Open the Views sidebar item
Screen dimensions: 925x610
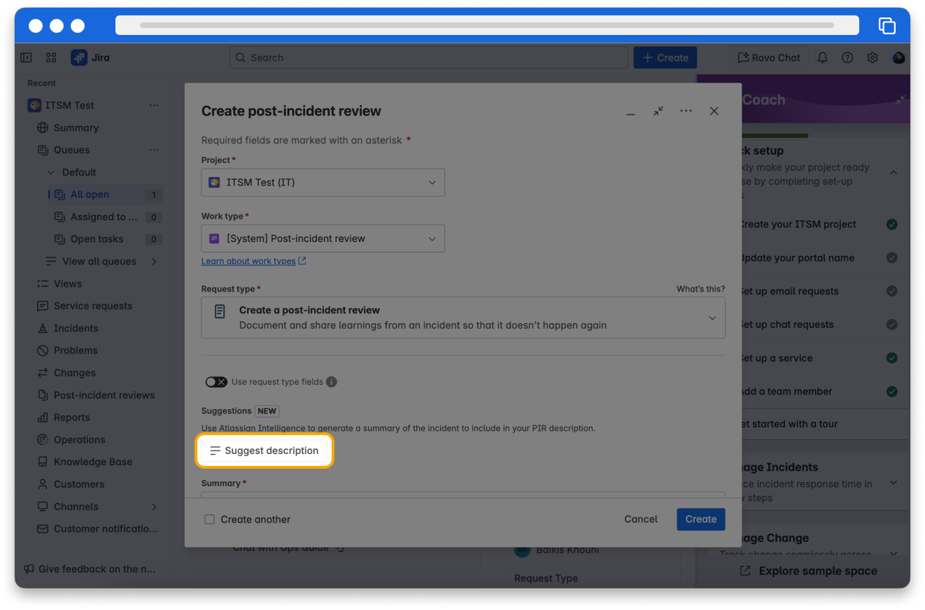coord(68,284)
